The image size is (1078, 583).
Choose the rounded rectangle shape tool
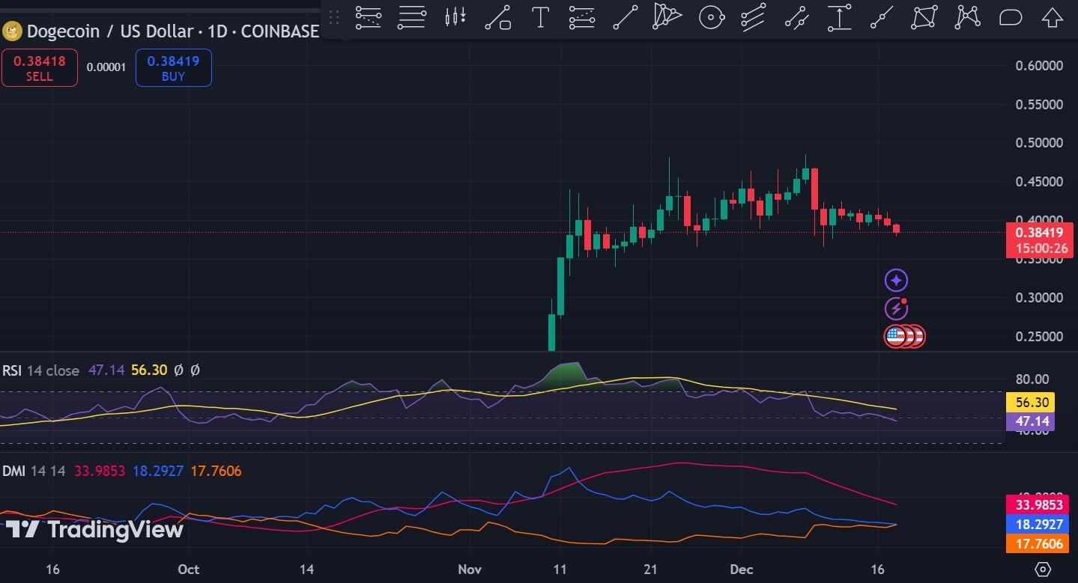pos(1011,16)
